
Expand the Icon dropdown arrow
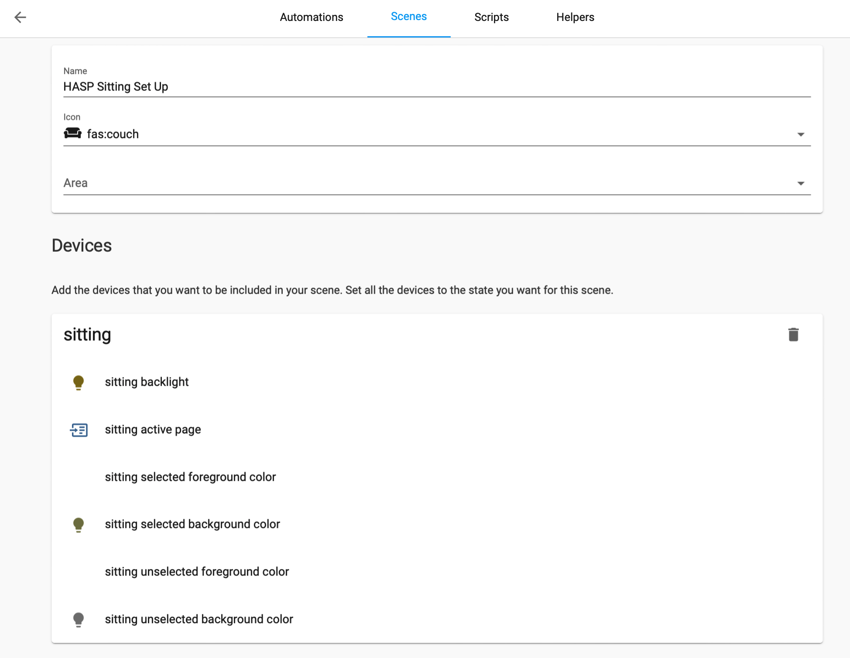pos(800,134)
